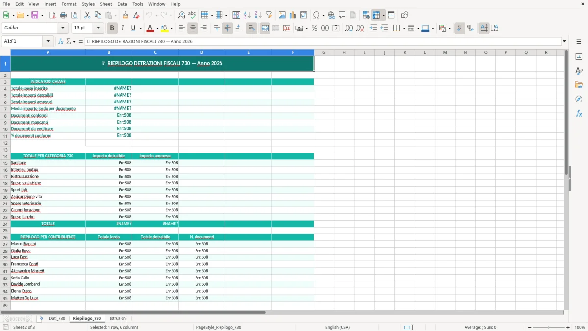Image resolution: width=588 pixels, height=331 pixels.
Task: Click the Copy icon
Action: (98, 15)
